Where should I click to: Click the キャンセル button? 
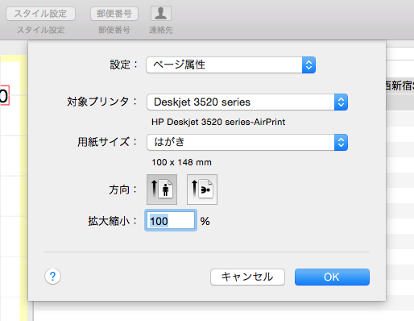pyautogui.click(x=247, y=277)
